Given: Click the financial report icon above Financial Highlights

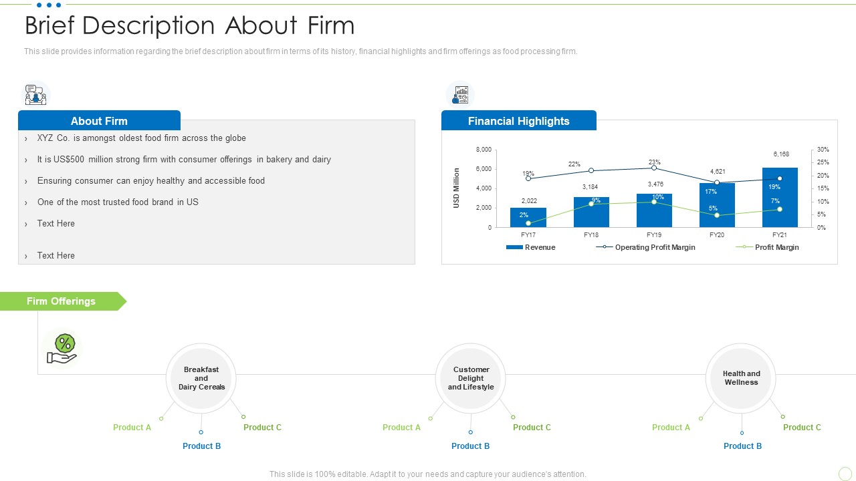Looking at the screenshot, I should (x=460, y=95).
